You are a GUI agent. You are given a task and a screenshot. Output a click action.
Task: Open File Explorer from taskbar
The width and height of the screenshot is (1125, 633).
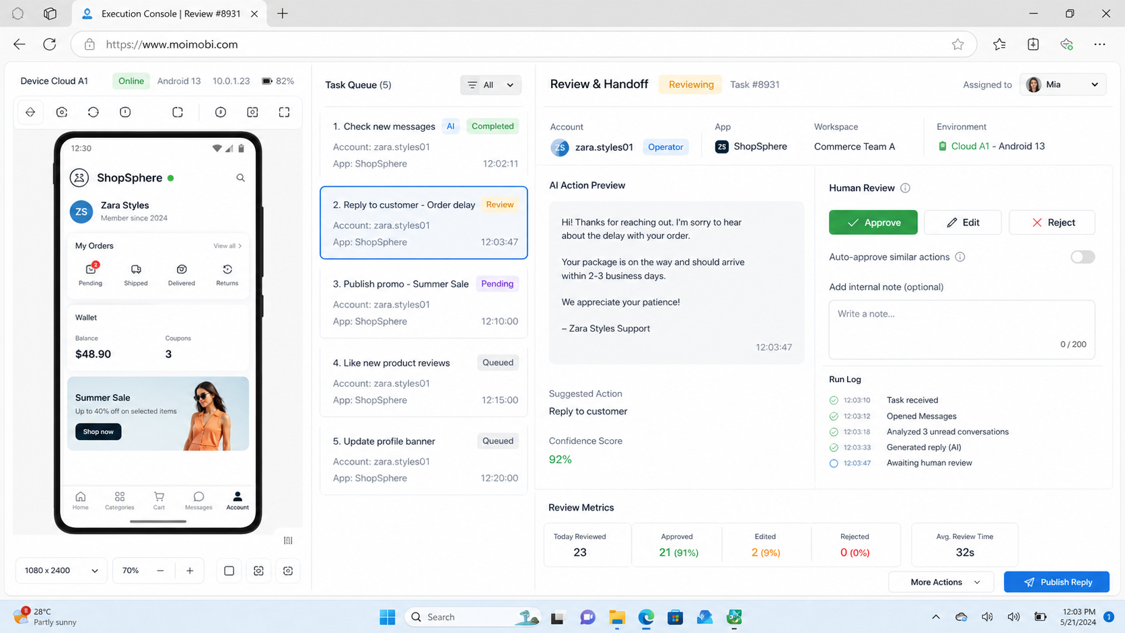point(617,617)
